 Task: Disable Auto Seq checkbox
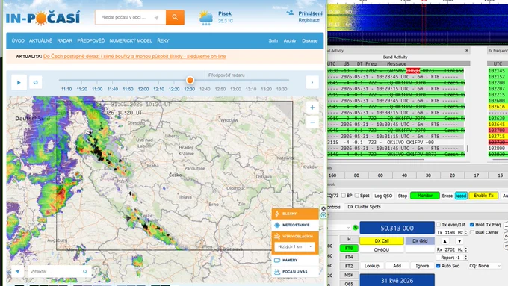click(439, 266)
